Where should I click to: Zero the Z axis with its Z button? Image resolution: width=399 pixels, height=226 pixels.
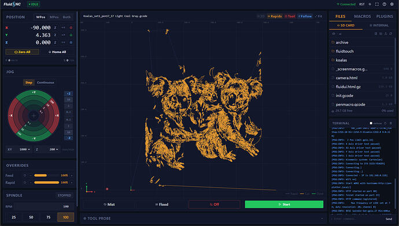[x=55, y=42]
